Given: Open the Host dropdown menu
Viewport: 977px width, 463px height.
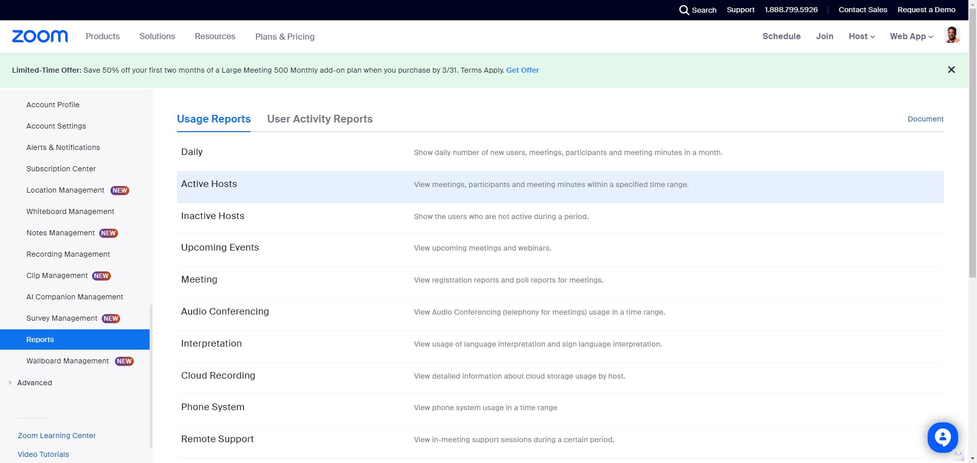Looking at the screenshot, I should pyautogui.click(x=861, y=37).
